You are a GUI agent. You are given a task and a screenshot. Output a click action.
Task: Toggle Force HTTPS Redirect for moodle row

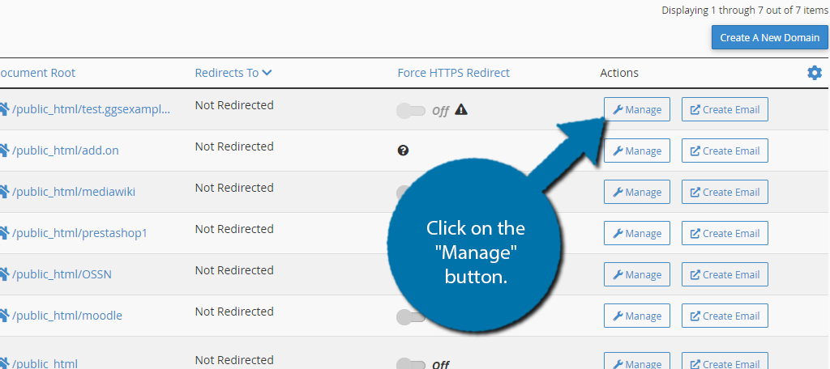[x=411, y=316]
